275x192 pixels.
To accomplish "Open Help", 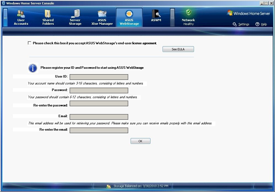I will click(264, 24).
